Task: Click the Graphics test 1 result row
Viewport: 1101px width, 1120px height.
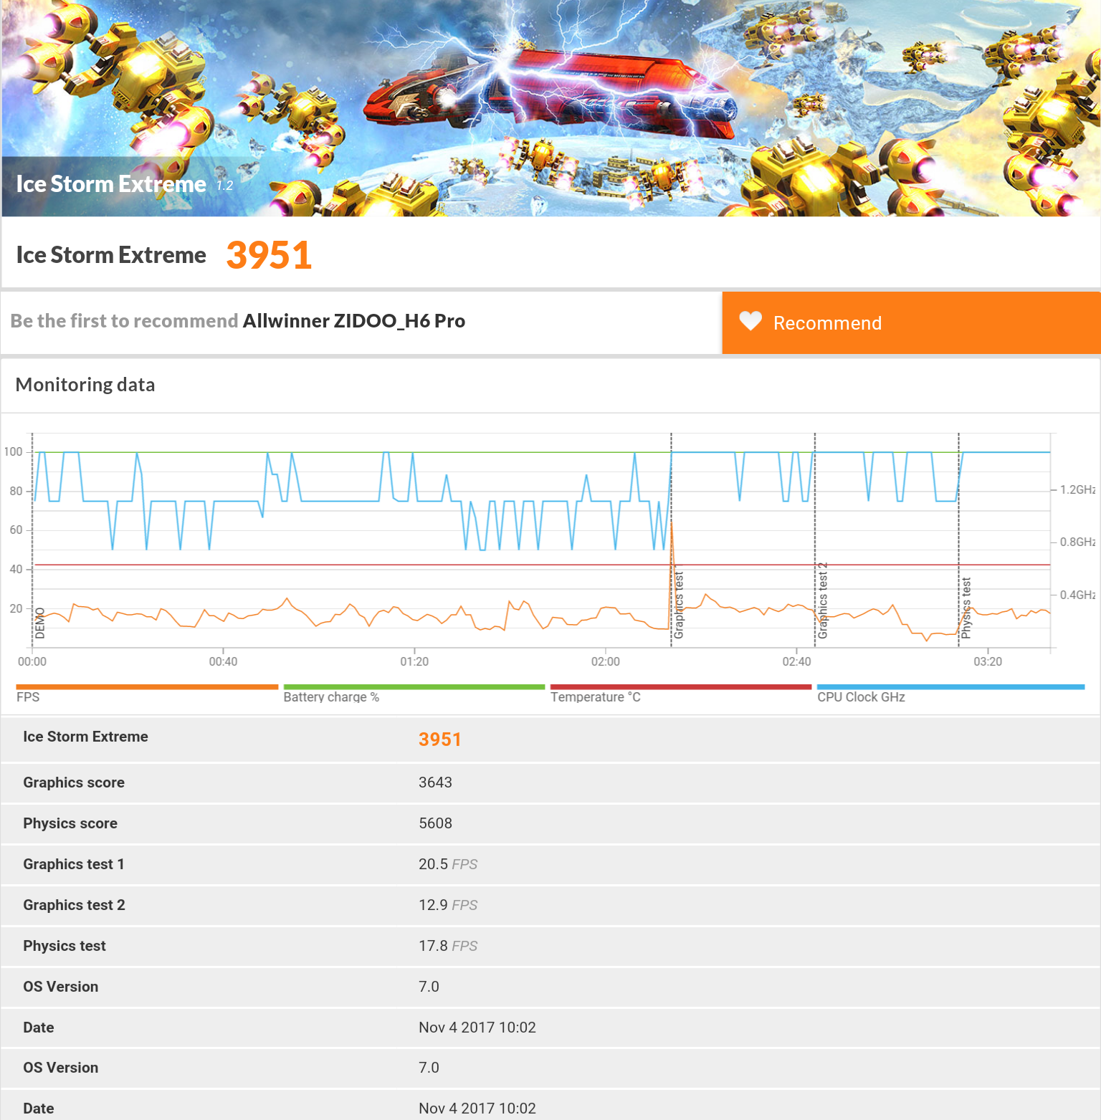Action: pyautogui.click(x=550, y=864)
